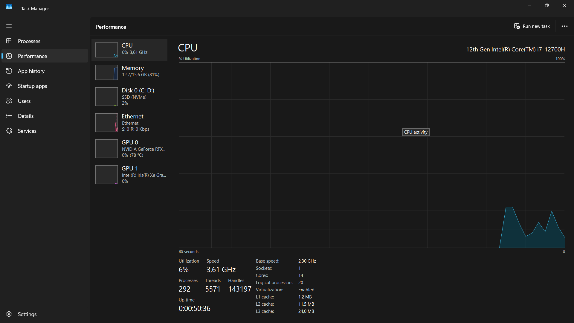Click the Settings gear icon
The image size is (574, 323).
tap(9, 314)
